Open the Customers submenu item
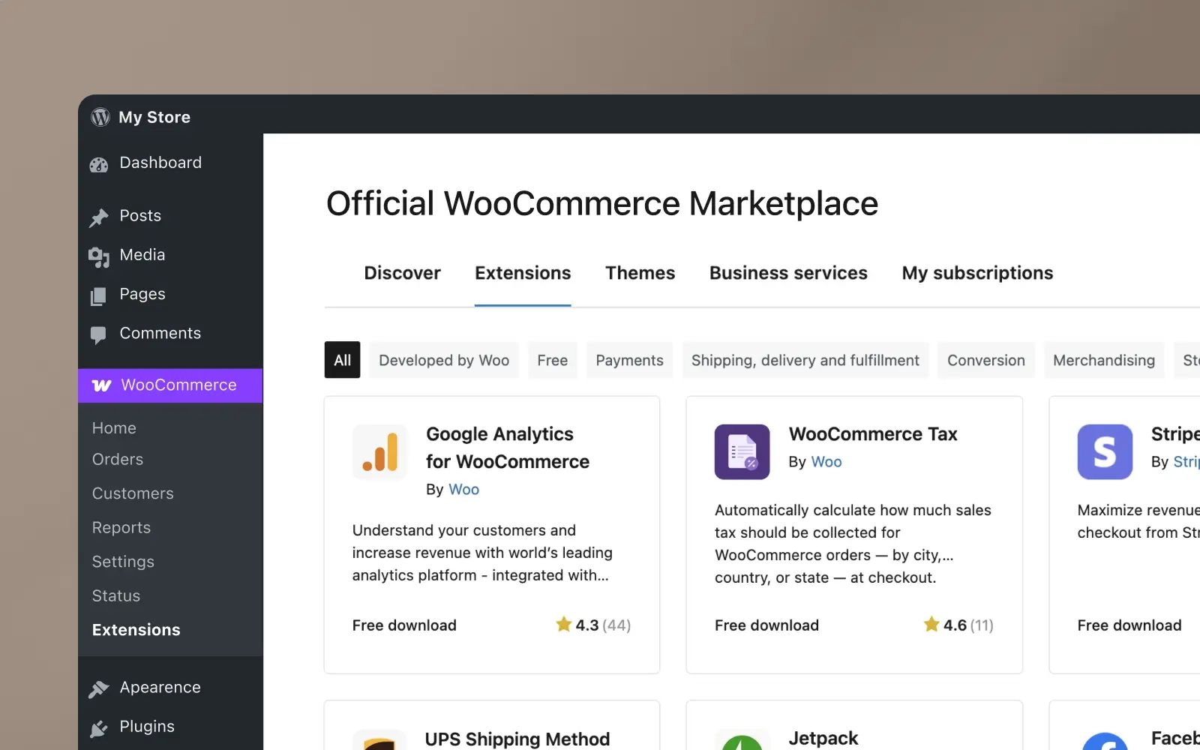The width and height of the screenshot is (1200, 750). click(133, 493)
